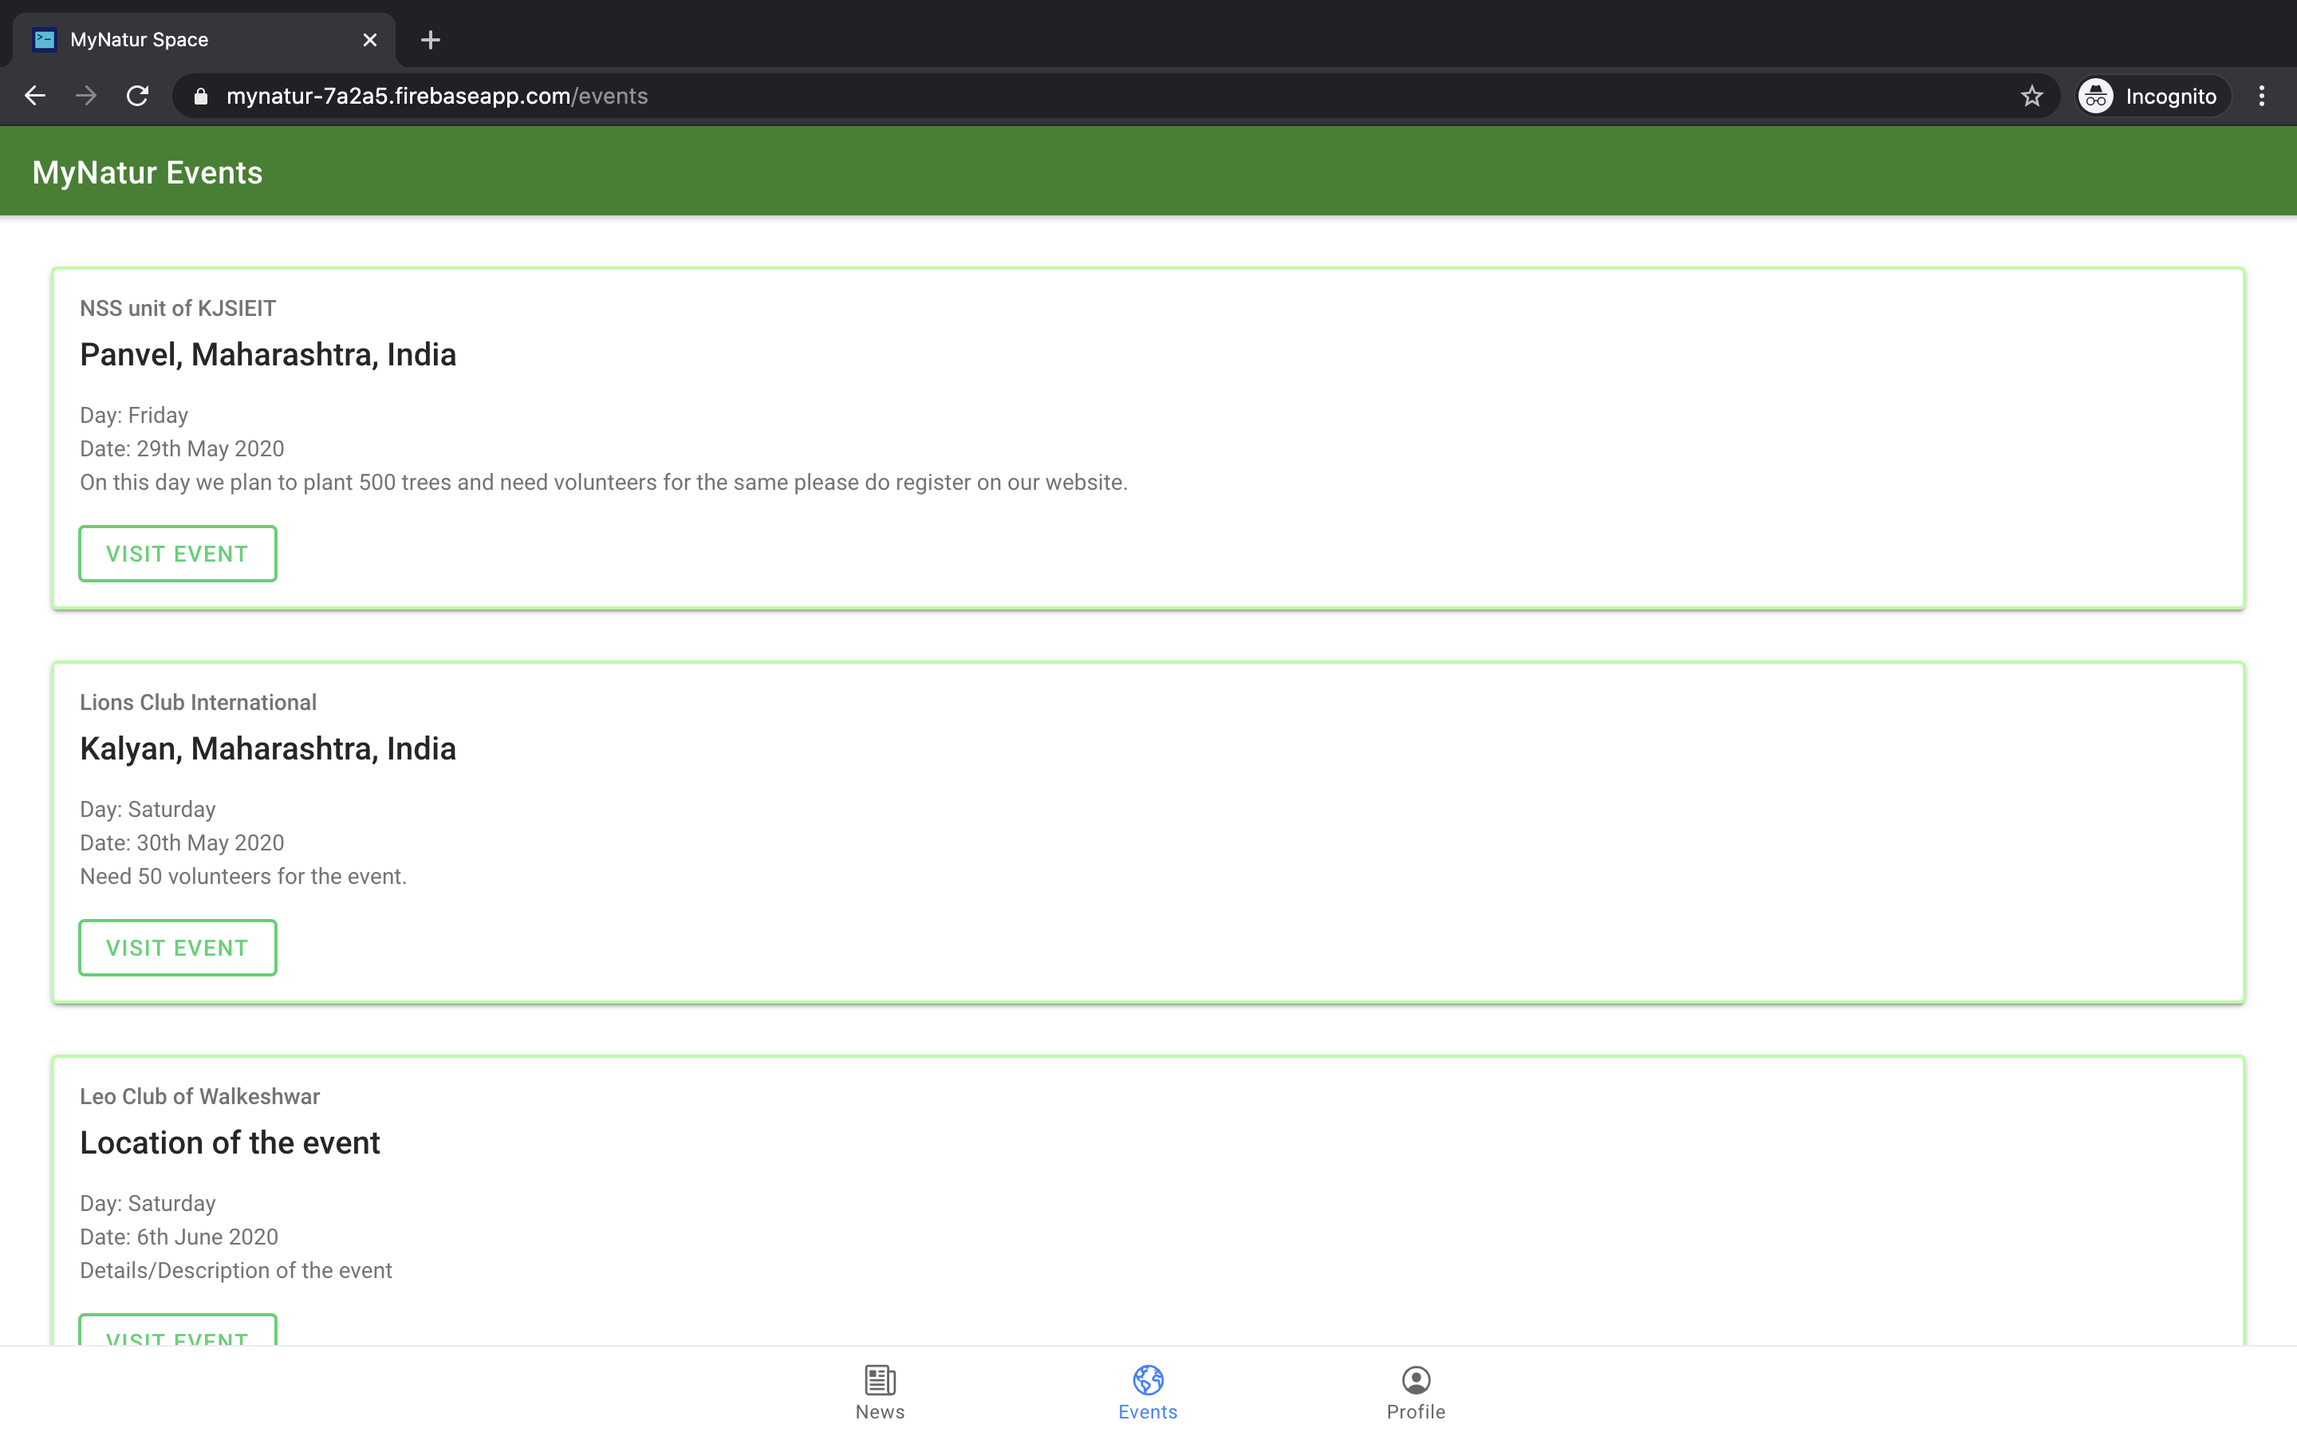2297x1436 pixels.
Task: Open the News tab icon
Action: tap(879, 1380)
